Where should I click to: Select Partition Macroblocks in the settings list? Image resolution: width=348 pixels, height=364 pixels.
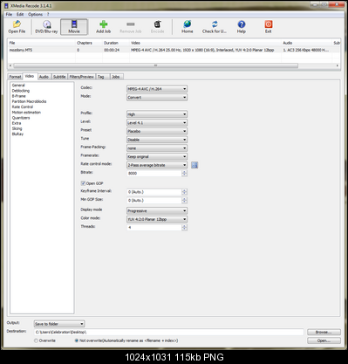29,101
